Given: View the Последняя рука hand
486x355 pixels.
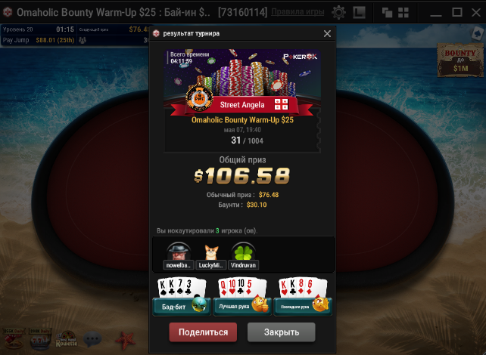Looking at the screenshot, I should (x=303, y=297).
